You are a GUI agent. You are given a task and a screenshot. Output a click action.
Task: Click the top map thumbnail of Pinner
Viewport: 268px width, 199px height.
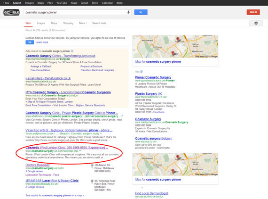[x=175, y=47]
